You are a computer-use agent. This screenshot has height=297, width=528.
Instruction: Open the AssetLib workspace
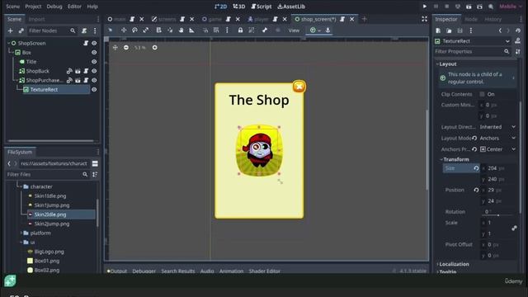point(291,7)
